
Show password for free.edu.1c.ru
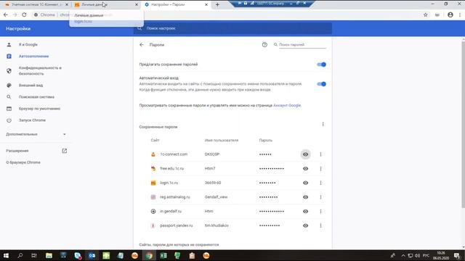[305, 169]
